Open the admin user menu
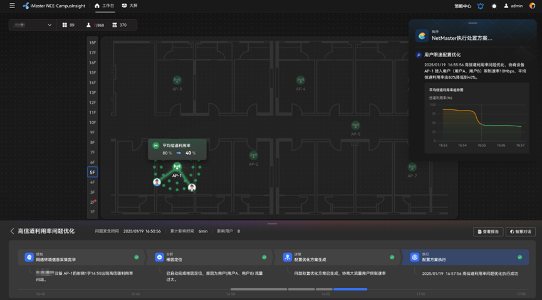542x300 pixels. point(513,6)
